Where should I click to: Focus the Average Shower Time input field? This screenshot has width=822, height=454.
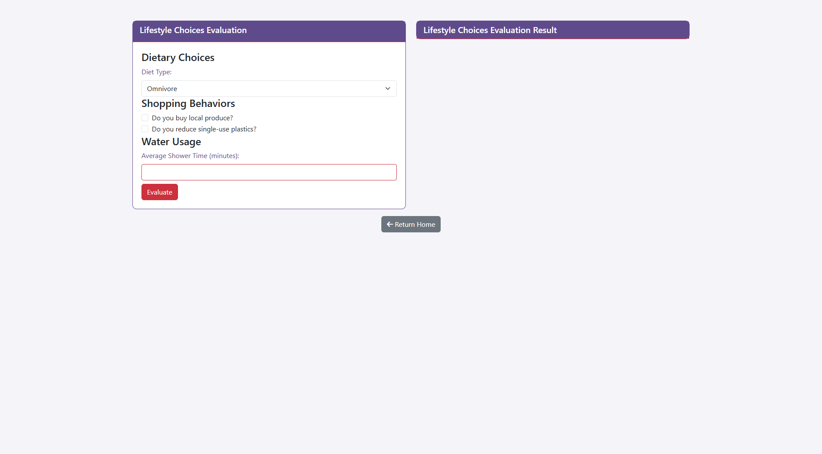269,172
